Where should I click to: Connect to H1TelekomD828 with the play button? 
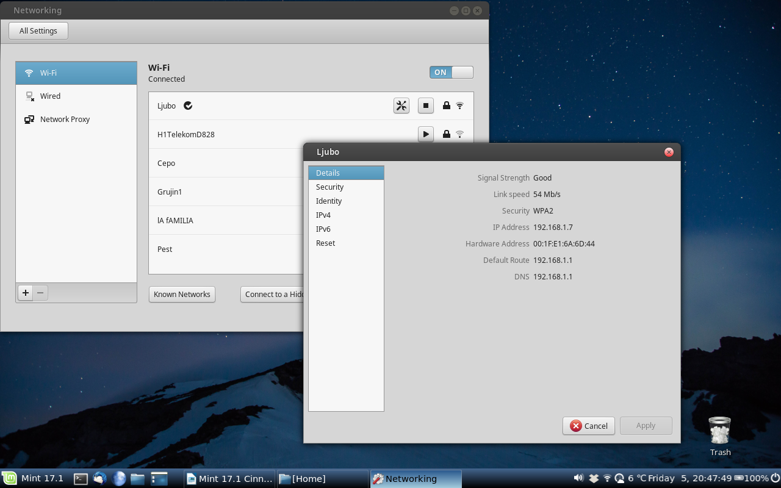425,134
